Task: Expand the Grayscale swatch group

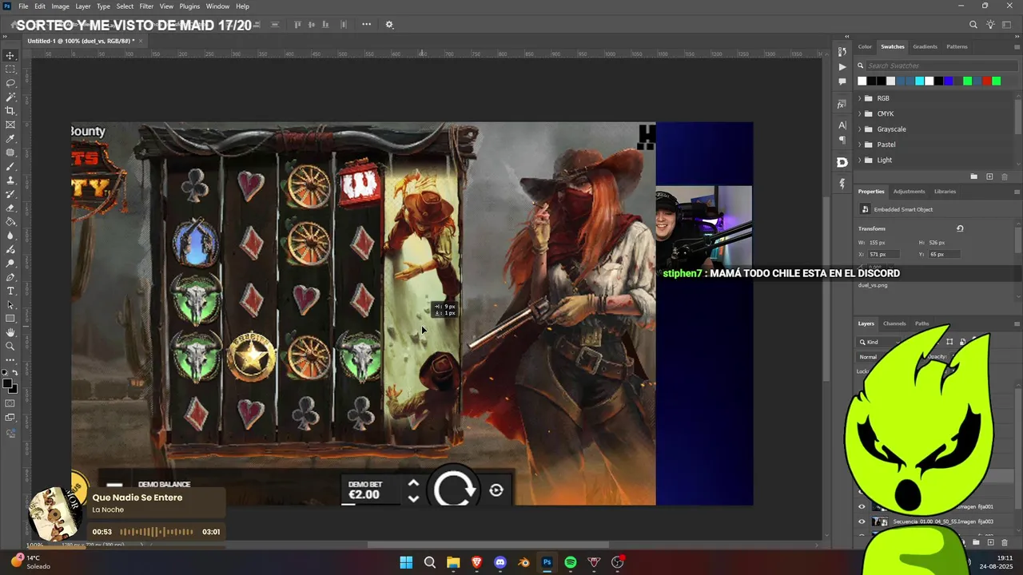Action: (x=860, y=129)
